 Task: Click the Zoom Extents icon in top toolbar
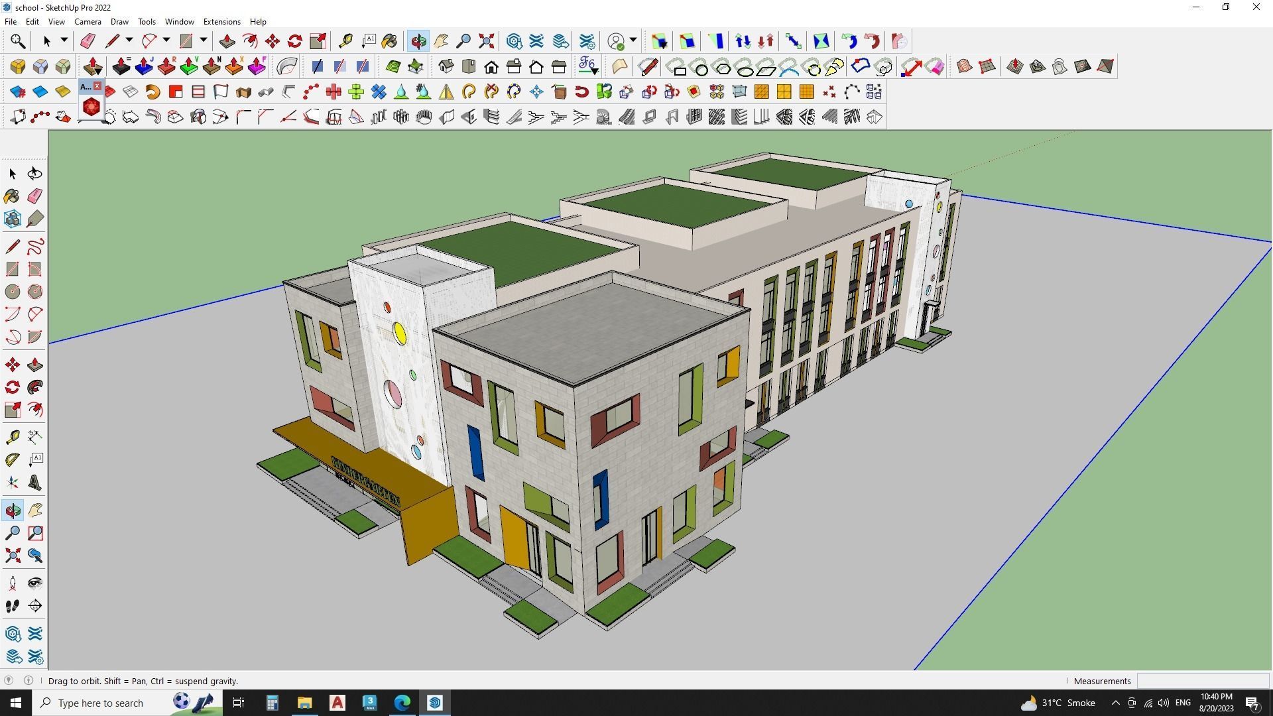coord(487,41)
